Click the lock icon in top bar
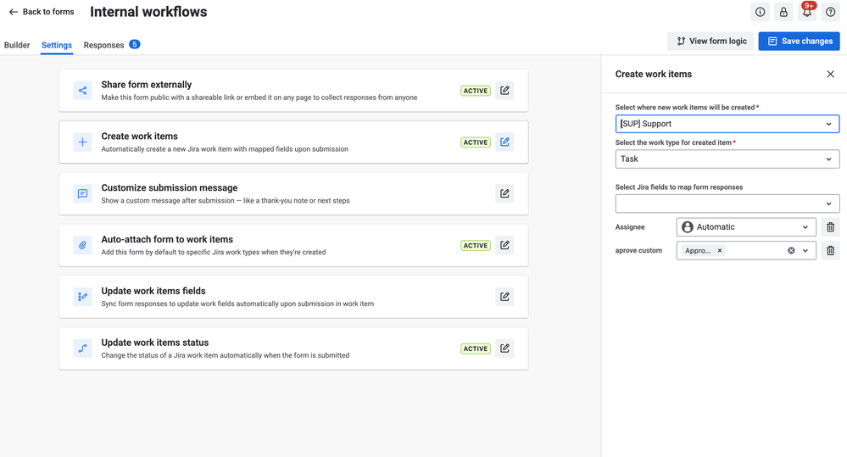This screenshot has height=457, width=847. 783,12
